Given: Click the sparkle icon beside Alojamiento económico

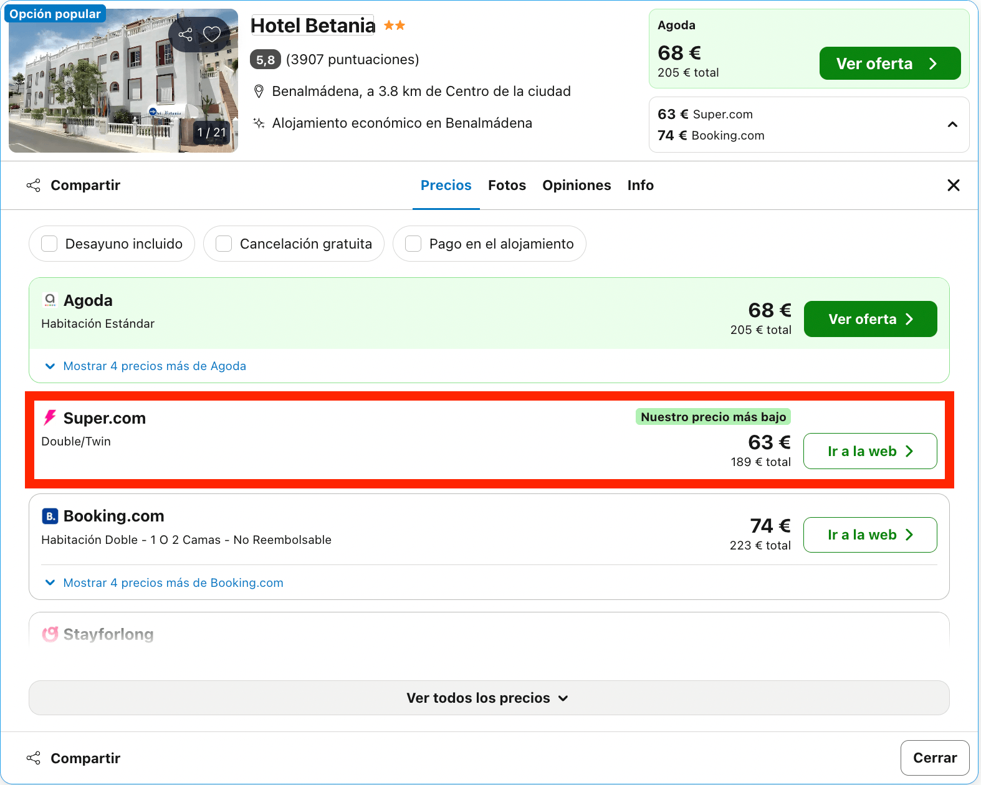Looking at the screenshot, I should [x=259, y=123].
